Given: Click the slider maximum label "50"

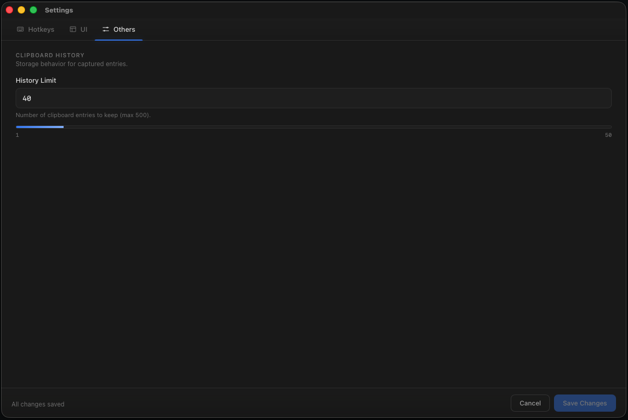Looking at the screenshot, I should (608, 135).
